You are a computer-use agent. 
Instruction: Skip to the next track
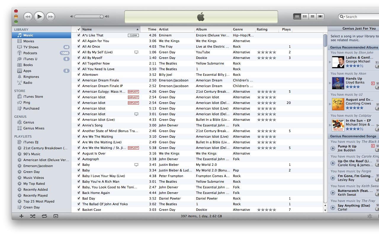click(51, 17)
